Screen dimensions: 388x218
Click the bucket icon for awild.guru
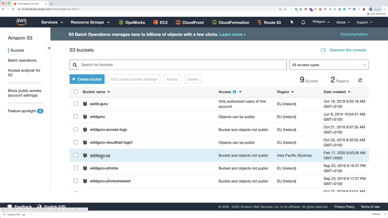85,104
